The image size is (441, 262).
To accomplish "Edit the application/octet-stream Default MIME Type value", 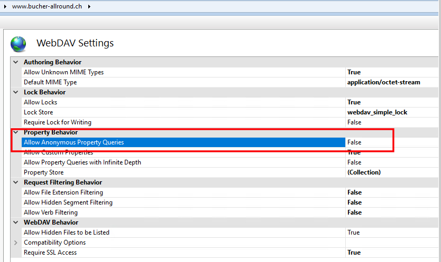I will click(x=383, y=82).
